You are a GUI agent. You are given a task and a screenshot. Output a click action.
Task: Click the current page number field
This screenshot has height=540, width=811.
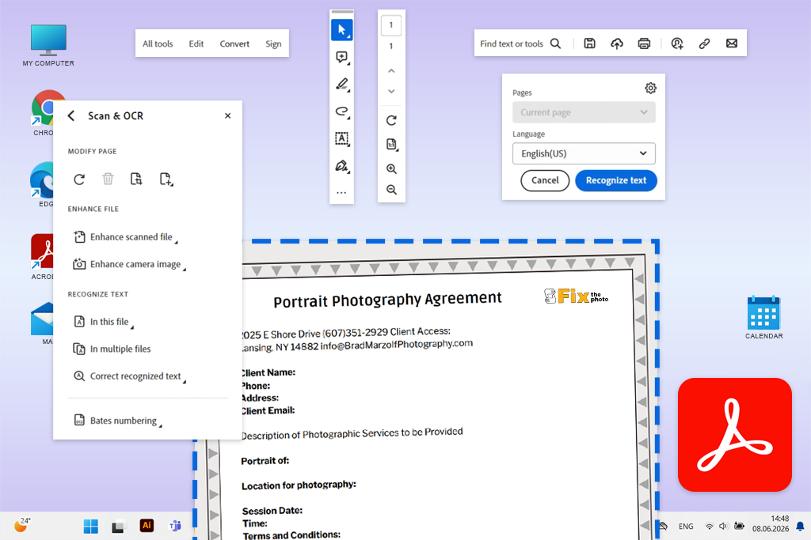point(391,25)
